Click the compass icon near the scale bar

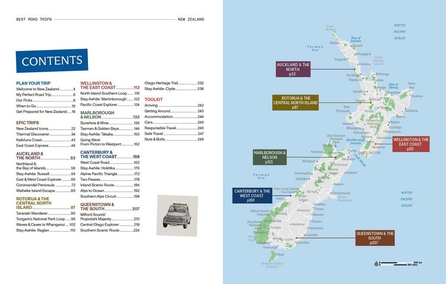(376, 264)
